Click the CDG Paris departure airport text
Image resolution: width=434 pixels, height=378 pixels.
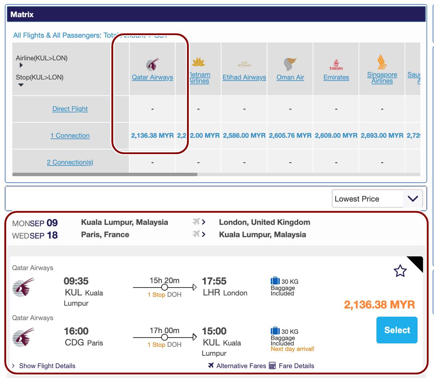(x=84, y=343)
